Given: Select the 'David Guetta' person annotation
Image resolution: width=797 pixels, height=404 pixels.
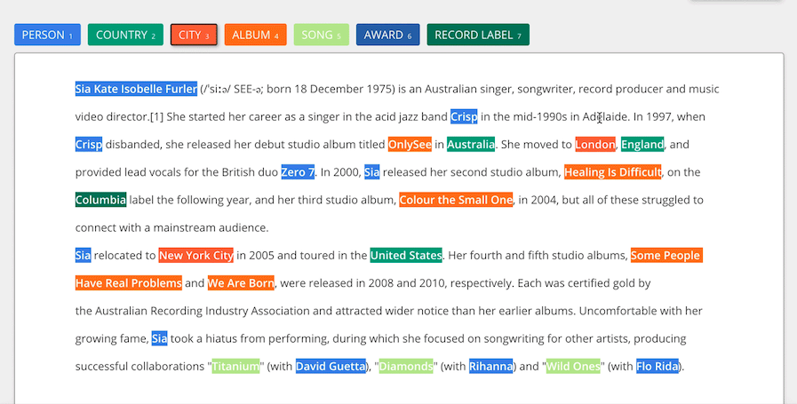Looking at the screenshot, I should pyautogui.click(x=331, y=366).
